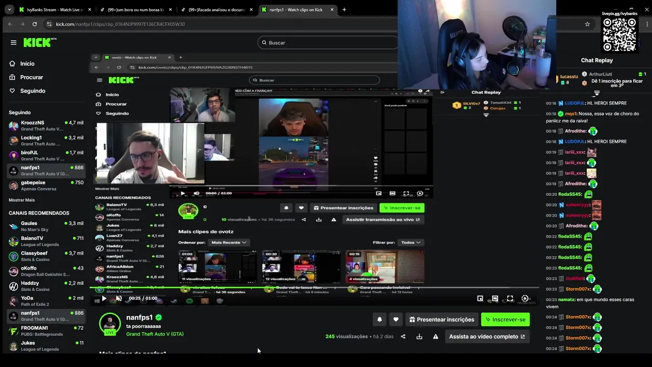The height and width of the screenshot is (367, 652).
Task: Click the 245 visualizações count
Action: (x=346, y=336)
